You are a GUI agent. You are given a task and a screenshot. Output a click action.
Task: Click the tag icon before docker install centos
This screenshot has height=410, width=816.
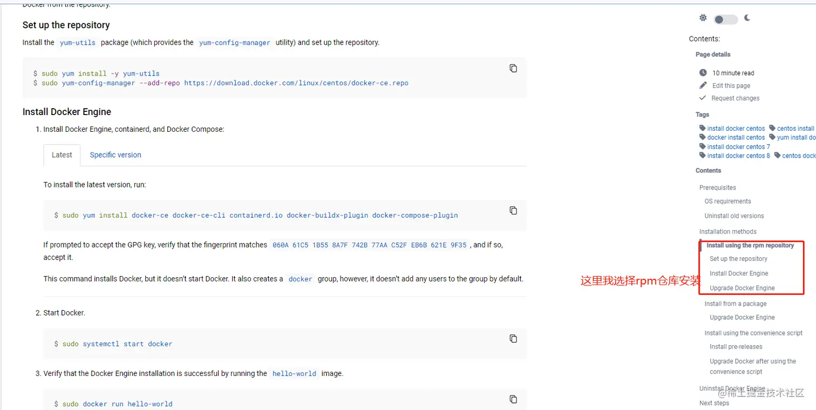[703, 137]
